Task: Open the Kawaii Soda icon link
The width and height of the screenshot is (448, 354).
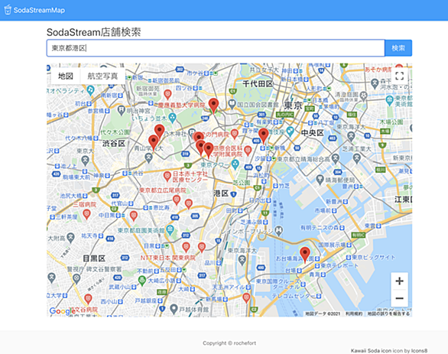Action: click(371, 351)
